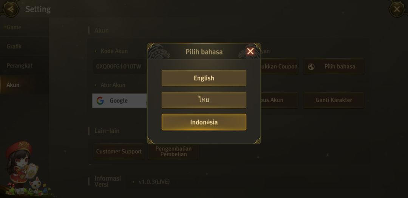
Task: Click Pengembalian Pembelian button
Action: click(x=173, y=152)
